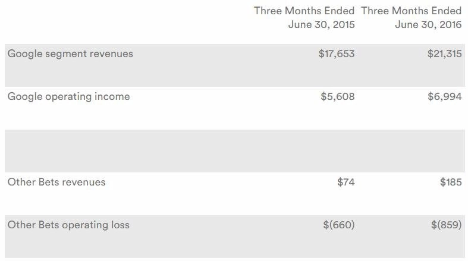Click 'Three Months Ended' above the 2016 column
This screenshot has width=468, height=261.
coord(412,11)
